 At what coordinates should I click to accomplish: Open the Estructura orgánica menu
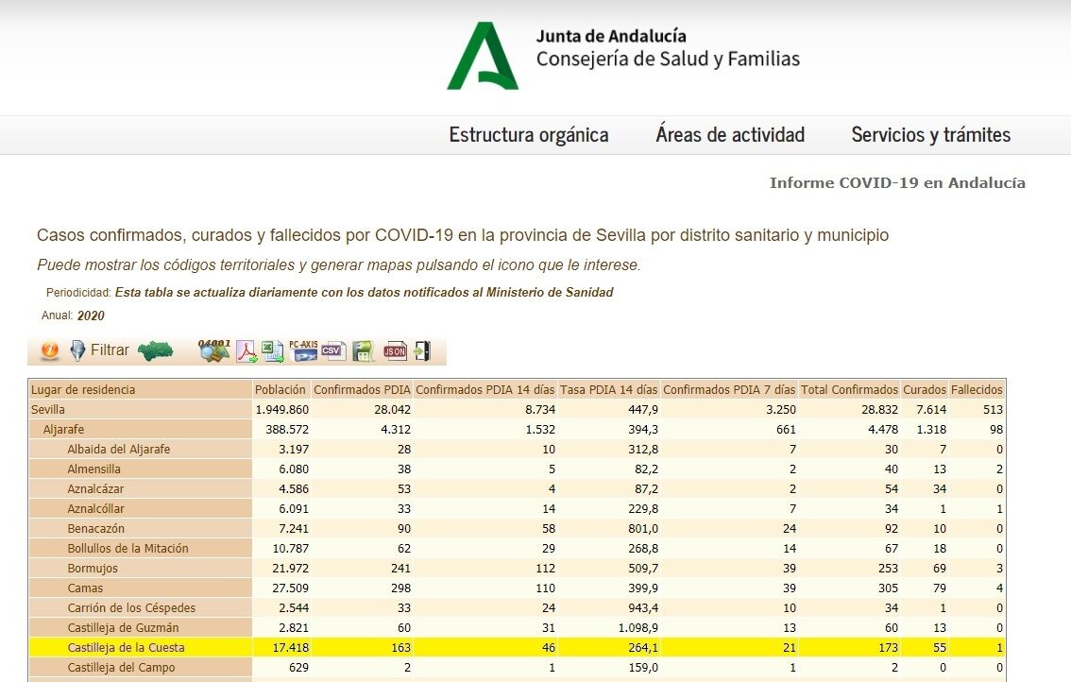click(528, 135)
